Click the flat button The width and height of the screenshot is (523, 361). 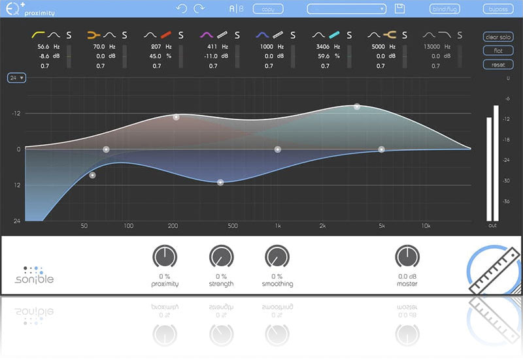pos(498,51)
